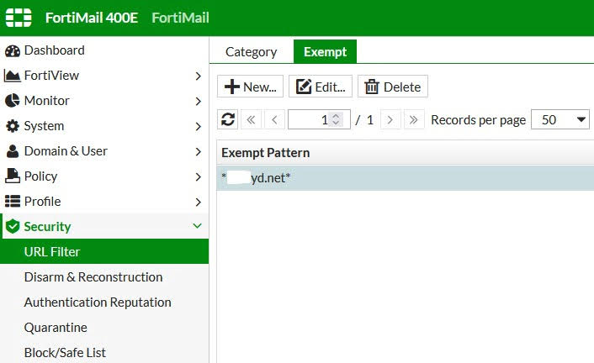Click the Profile menu label
This screenshot has width=594, height=363.
click(x=42, y=202)
